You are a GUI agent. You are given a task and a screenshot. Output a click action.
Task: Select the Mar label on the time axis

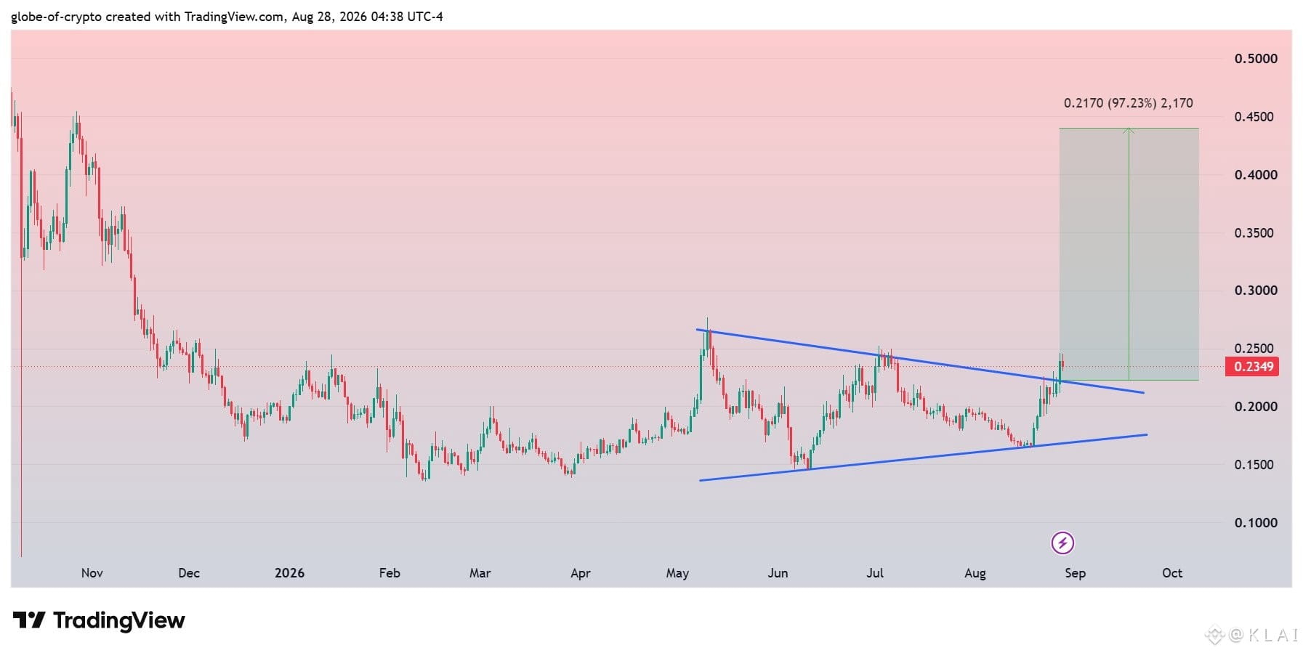tap(480, 573)
